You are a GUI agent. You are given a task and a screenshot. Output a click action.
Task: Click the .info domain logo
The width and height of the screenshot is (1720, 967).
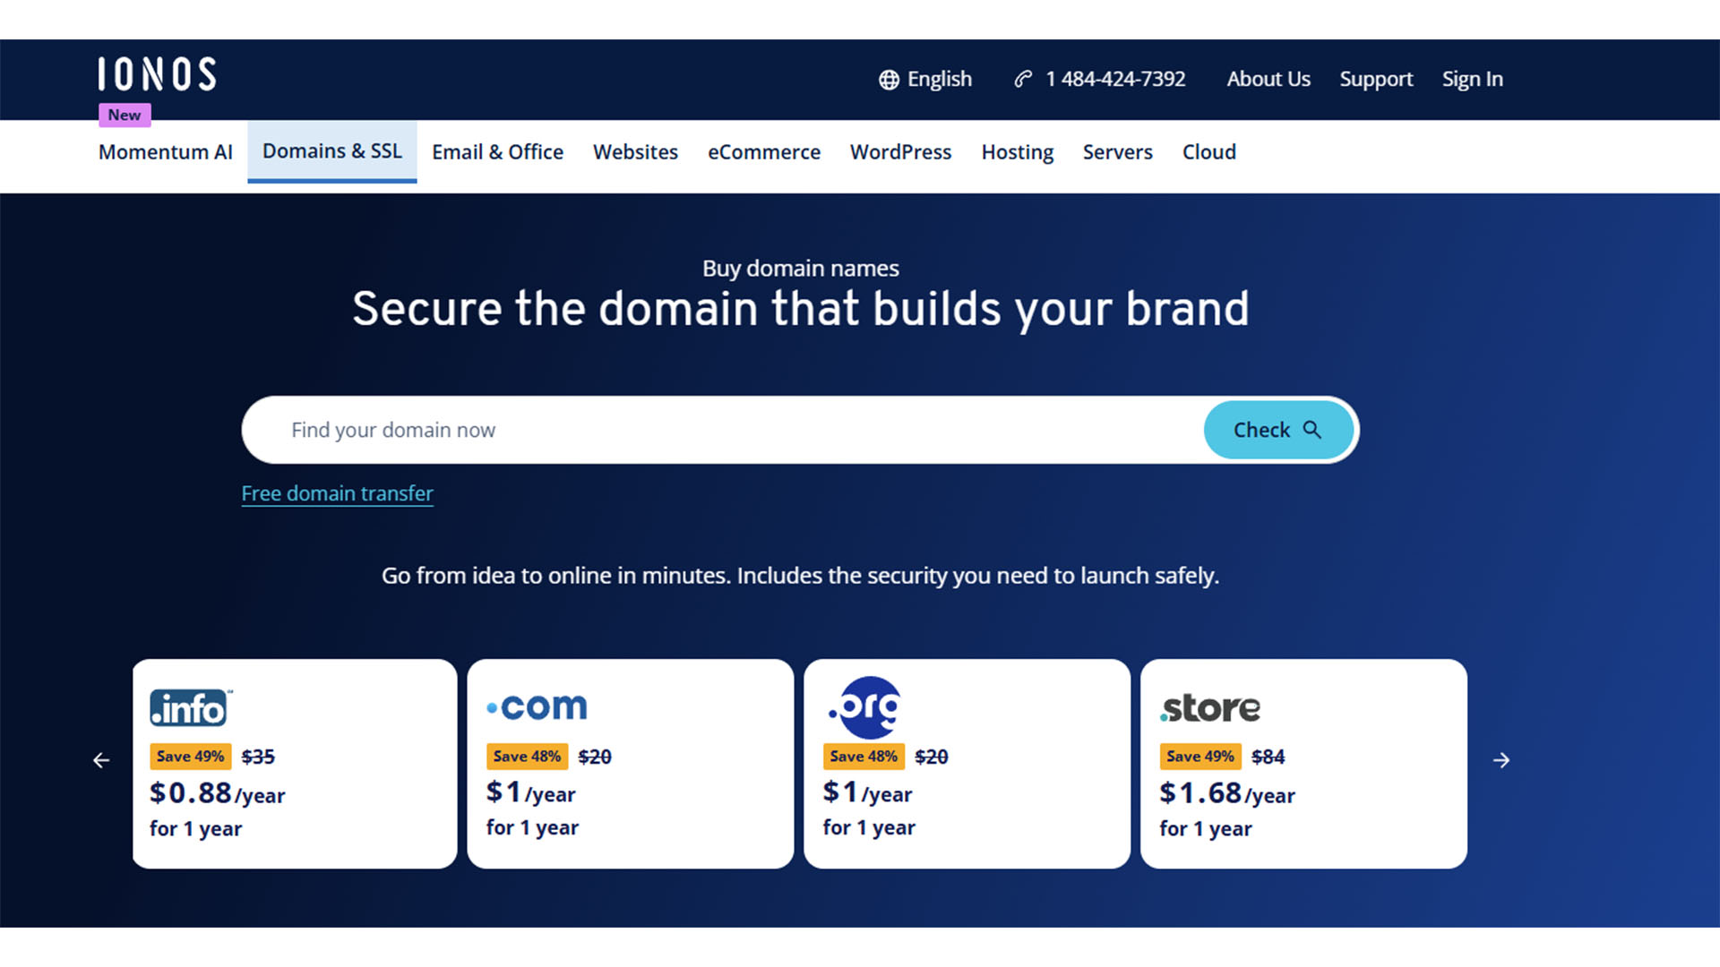[191, 708]
